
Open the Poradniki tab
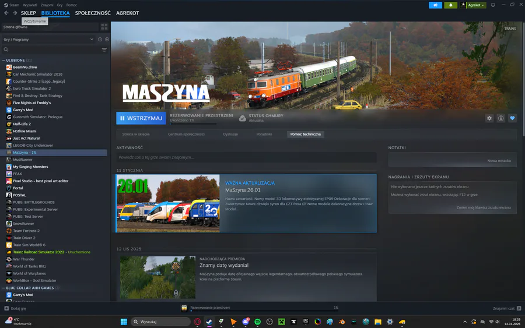click(264, 134)
